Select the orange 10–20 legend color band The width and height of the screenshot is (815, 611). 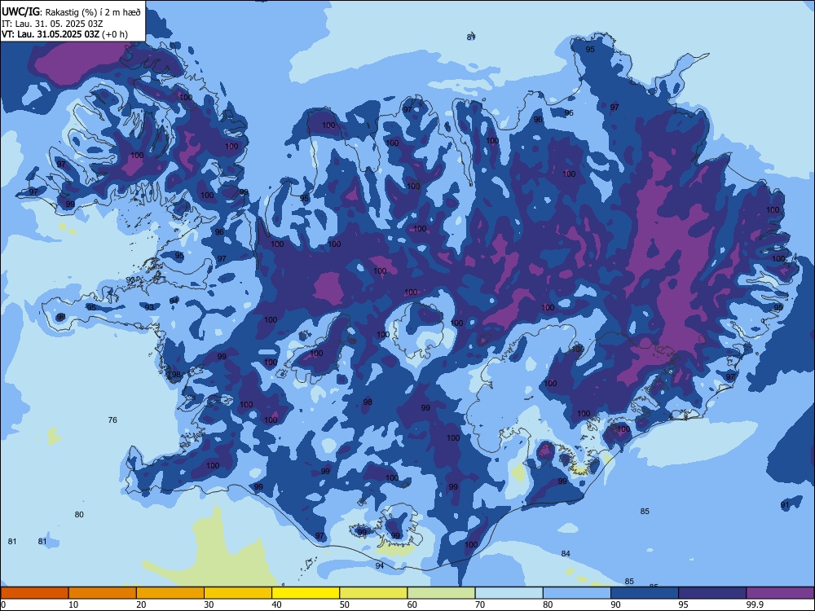[x=103, y=593]
